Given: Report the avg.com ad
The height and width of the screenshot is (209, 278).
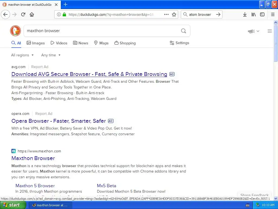Looking at the screenshot, I should (x=40, y=67).
